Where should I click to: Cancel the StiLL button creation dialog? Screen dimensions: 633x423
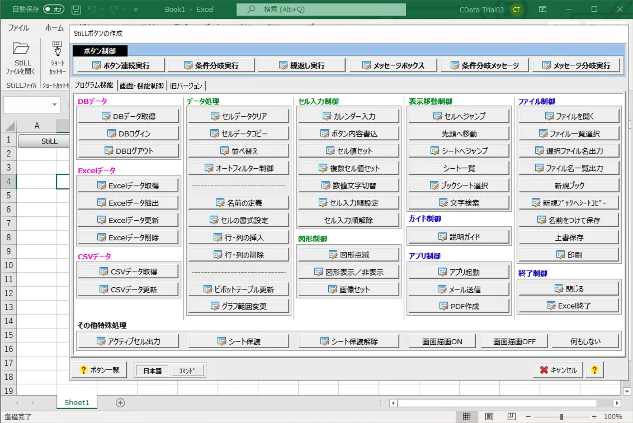(557, 369)
